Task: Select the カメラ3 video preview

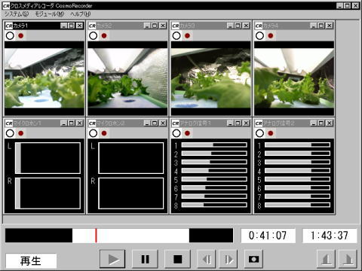Action: (x=210, y=78)
